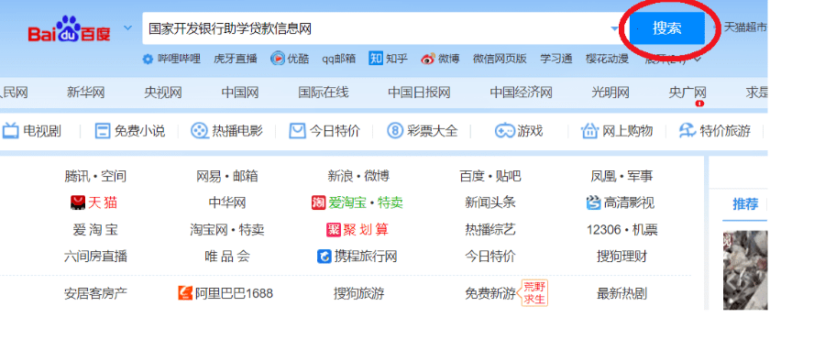Screen dimensions: 825x350
Task: Open 中国网 news site tab
Action: point(240,93)
